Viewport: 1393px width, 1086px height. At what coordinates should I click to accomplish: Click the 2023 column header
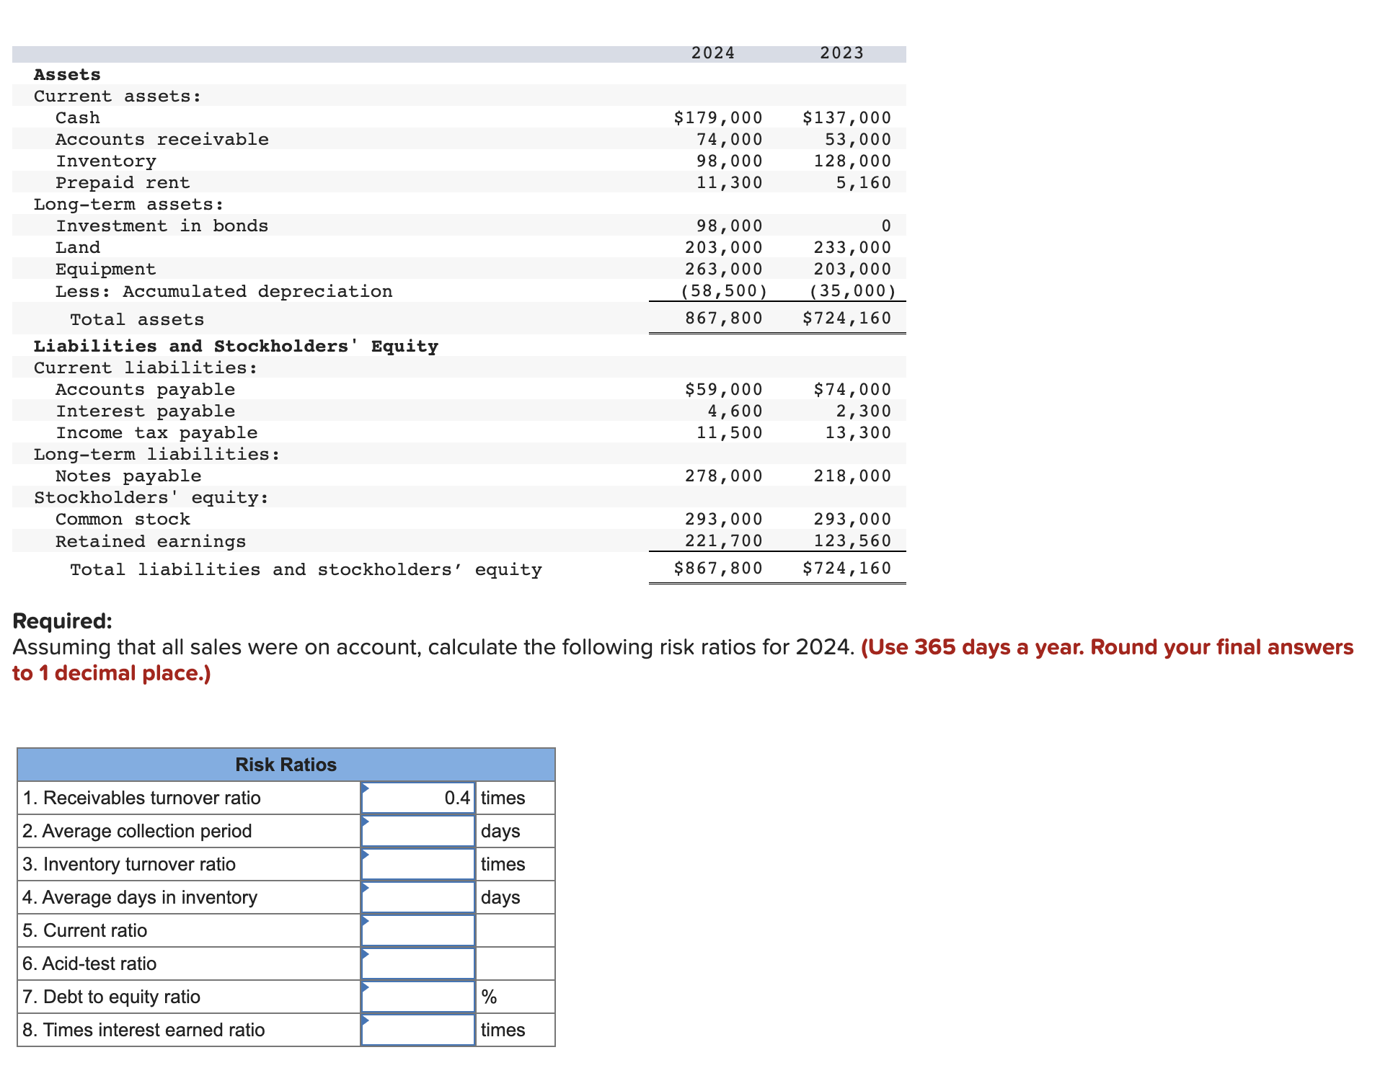(x=842, y=53)
